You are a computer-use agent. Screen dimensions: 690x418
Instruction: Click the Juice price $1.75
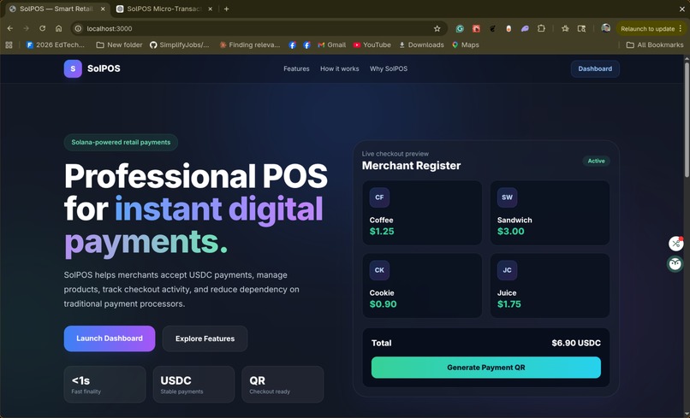509,304
